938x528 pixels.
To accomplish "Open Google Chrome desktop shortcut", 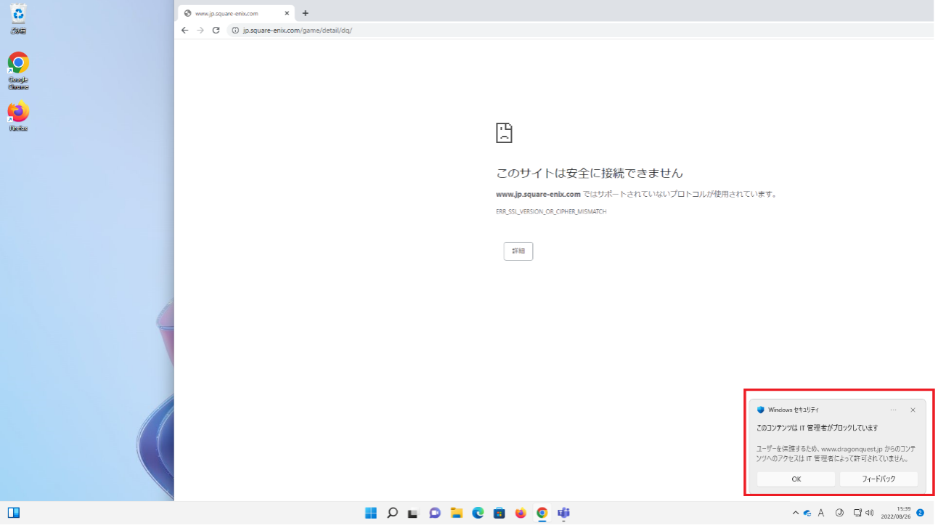I will [18, 70].
